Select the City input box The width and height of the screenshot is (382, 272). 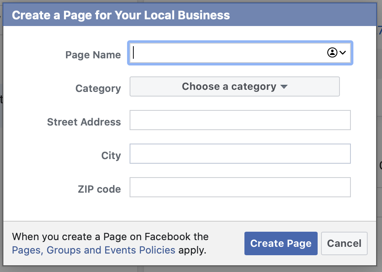coord(240,154)
